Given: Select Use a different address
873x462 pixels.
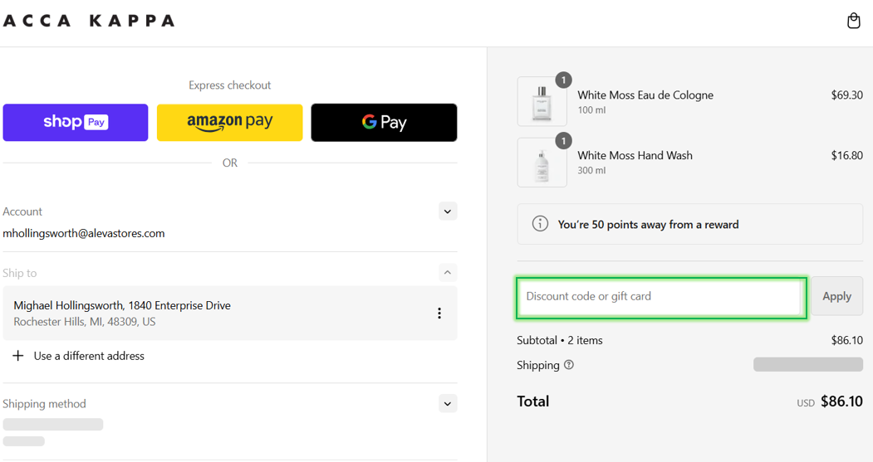Looking at the screenshot, I should tap(89, 356).
